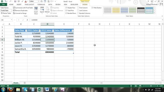Open the 2012 Sales filter dropdown
Viewport: 164px width, 92px height.
coord(53,30)
